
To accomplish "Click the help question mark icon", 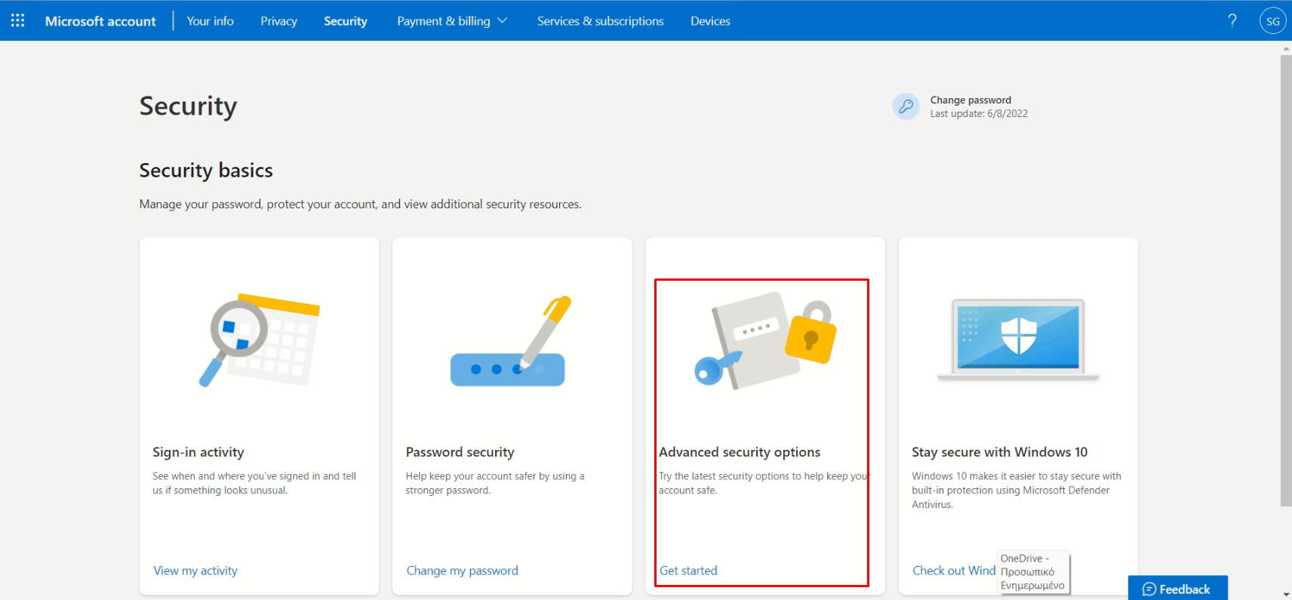I will pos(1232,20).
